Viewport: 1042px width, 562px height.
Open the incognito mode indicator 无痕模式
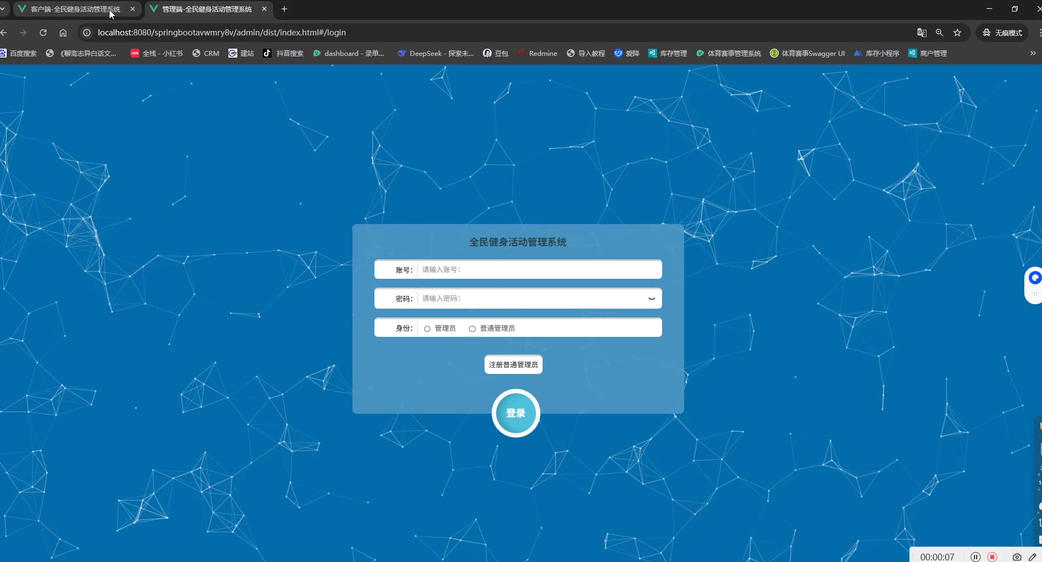tap(1002, 33)
